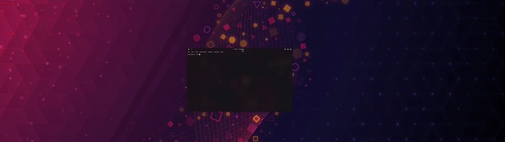Close the Konsole terminal window
This screenshot has width=505, height=142.
[291, 49]
